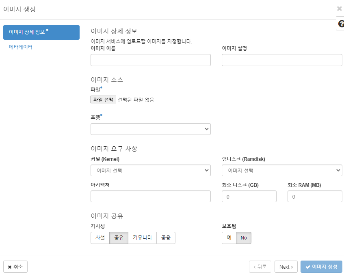Click the 이미지 생성 submit button

click(x=321, y=267)
